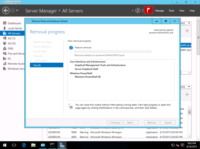Click the Cancel button in the wizard
Image resolution: width=200 pixels, height=149 pixels.
[168, 122]
